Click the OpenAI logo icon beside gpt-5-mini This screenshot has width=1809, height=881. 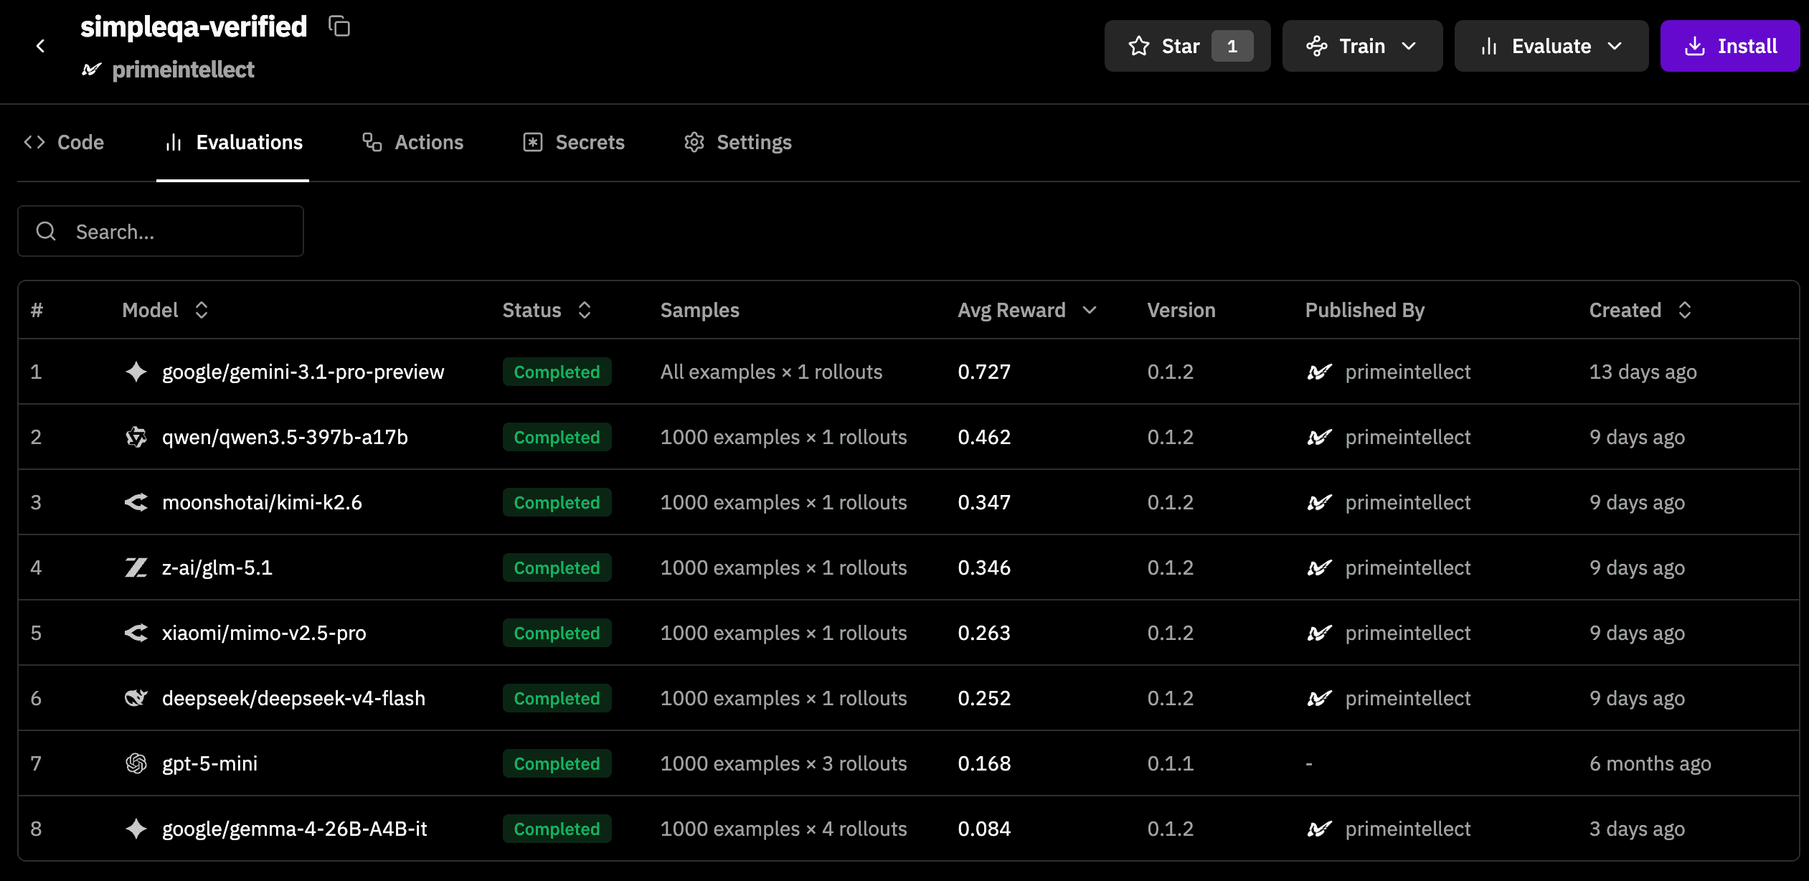(136, 763)
